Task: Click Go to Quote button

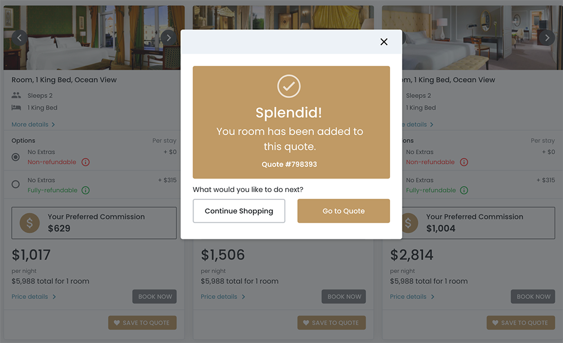Action: click(343, 211)
